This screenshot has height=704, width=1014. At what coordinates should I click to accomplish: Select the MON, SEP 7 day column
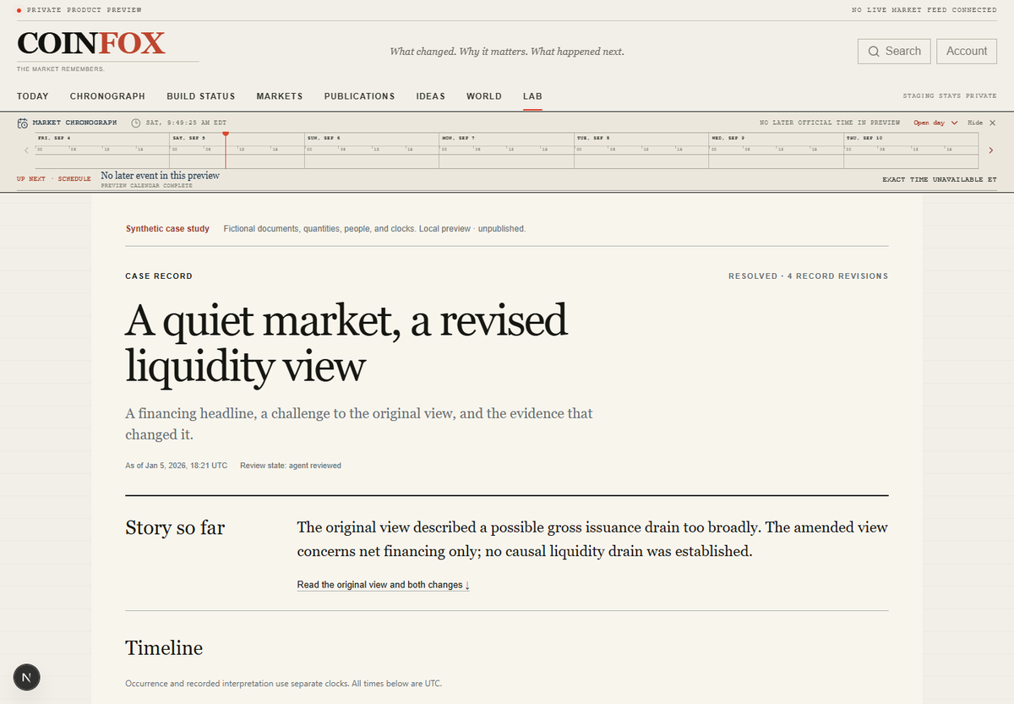pyautogui.click(x=506, y=150)
